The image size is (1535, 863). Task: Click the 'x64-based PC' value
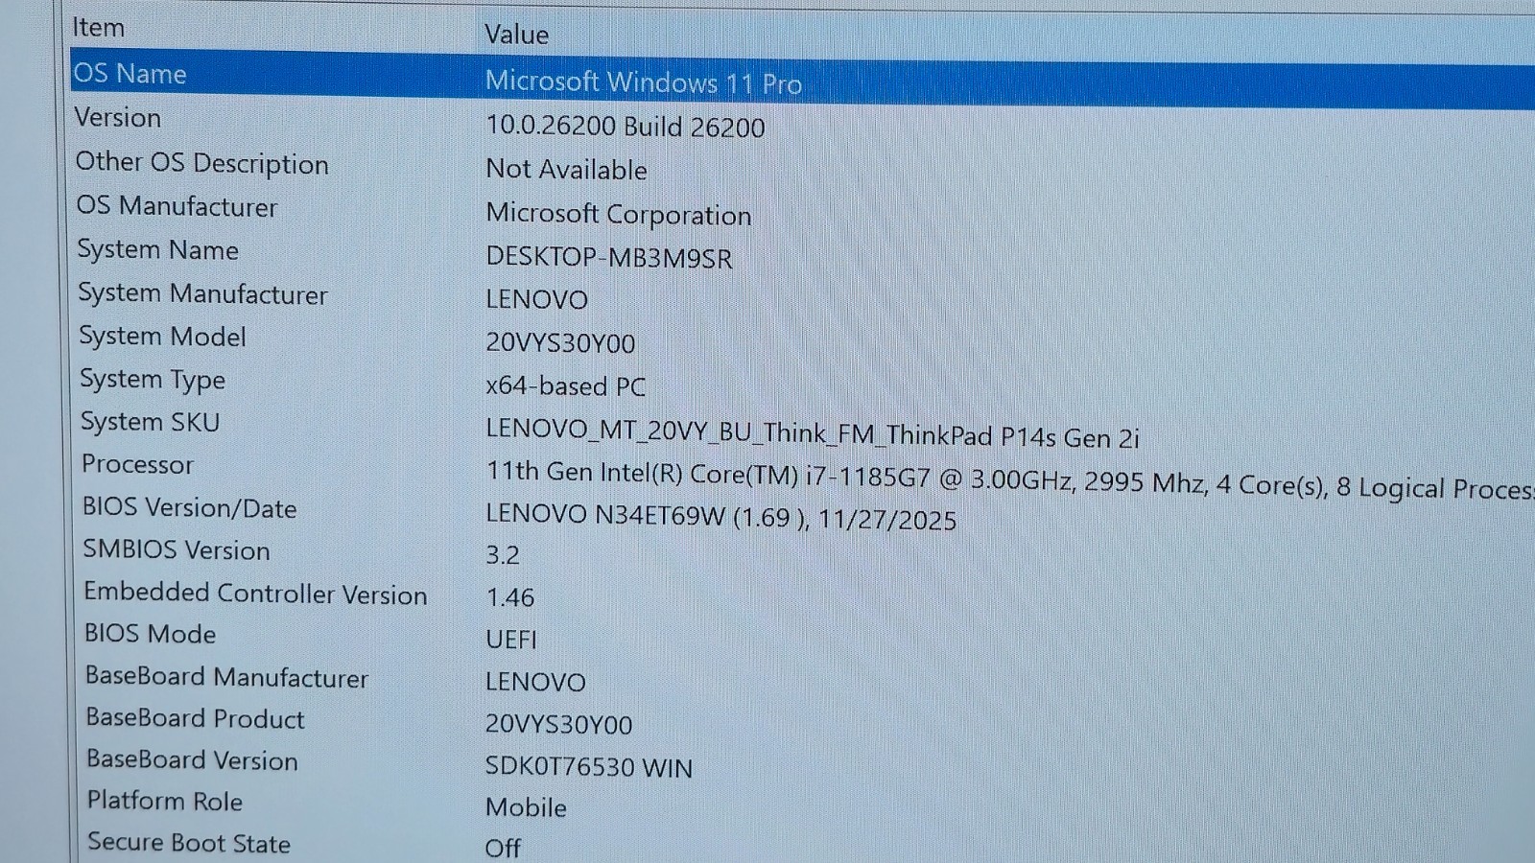[566, 385]
